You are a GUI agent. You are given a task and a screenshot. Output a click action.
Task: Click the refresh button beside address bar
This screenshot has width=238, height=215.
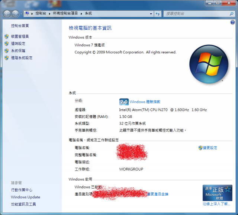(158, 14)
